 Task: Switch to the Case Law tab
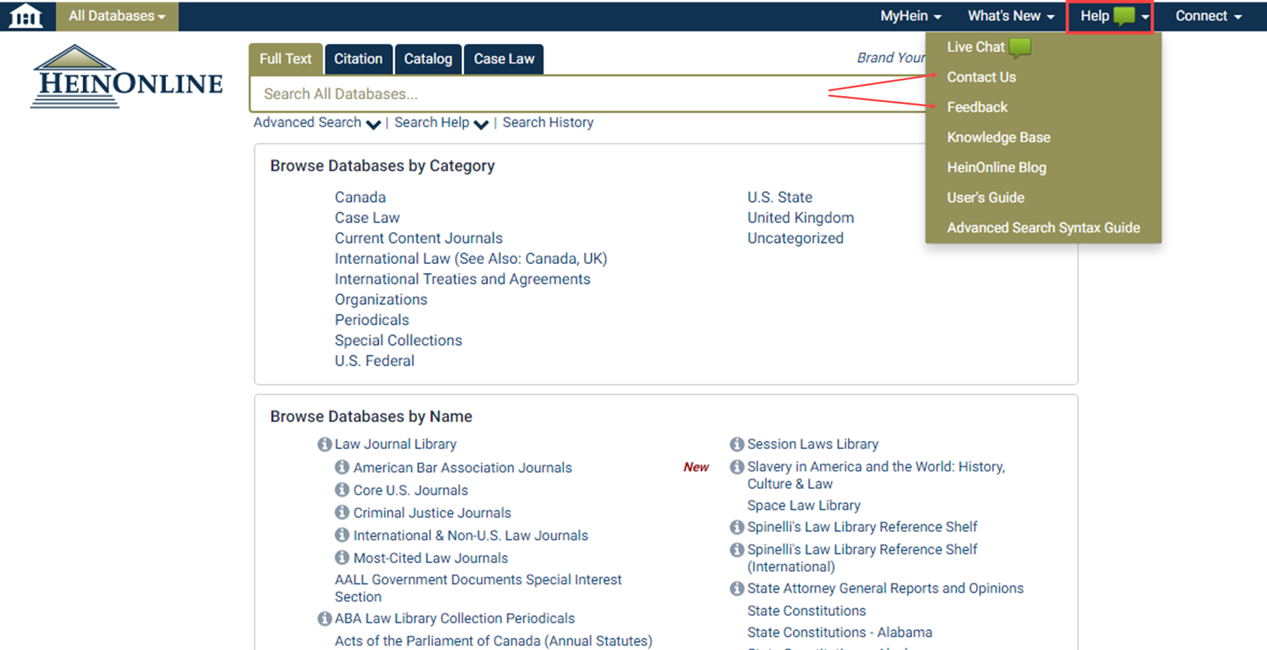click(504, 59)
